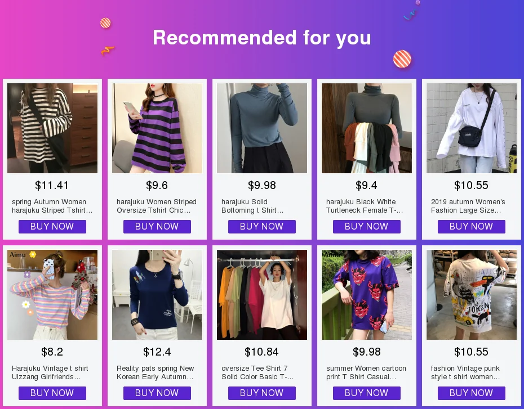Open the purple striped oversize Tshirt image

coord(157,128)
